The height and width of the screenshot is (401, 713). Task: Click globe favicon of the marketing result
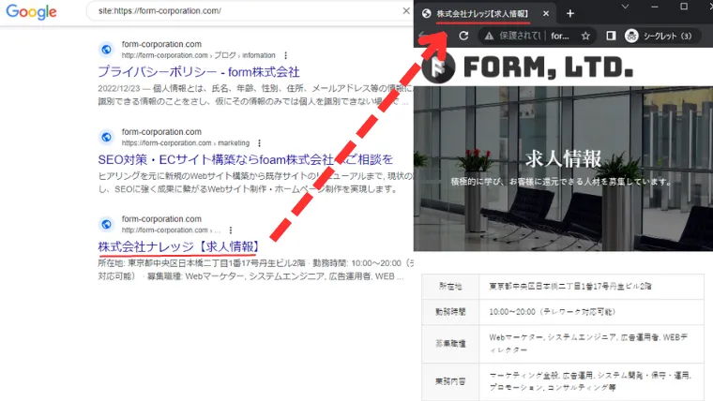pyautogui.click(x=106, y=137)
